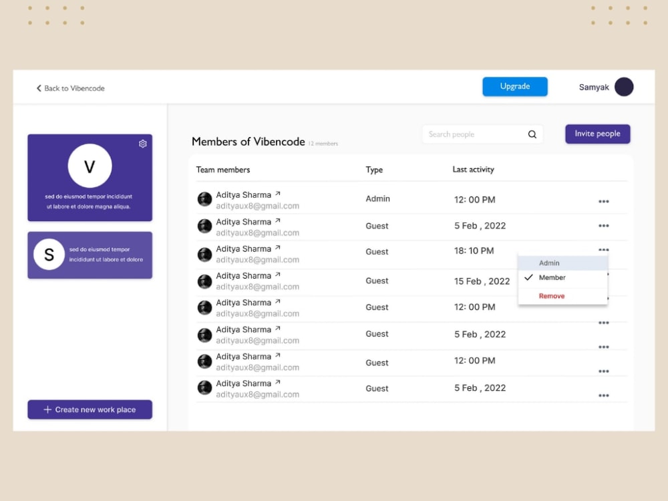This screenshot has width=668, height=501.
Task: Click the 15 Feb, 2022 activity cell
Action: pyautogui.click(x=482, y=281)
